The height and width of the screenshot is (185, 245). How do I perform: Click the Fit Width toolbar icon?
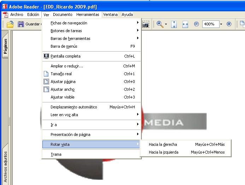pos(185,24)
